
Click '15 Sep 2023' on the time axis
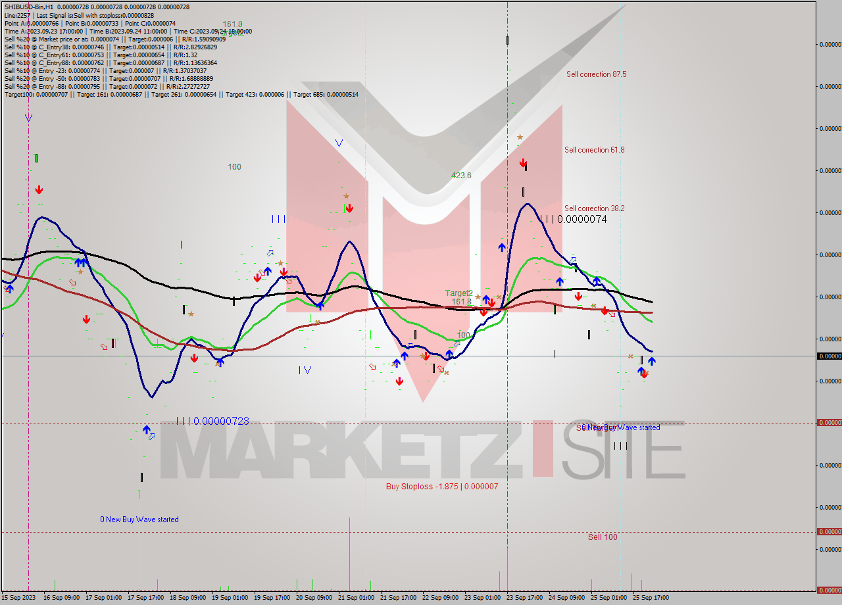click(x=18, y=598)
